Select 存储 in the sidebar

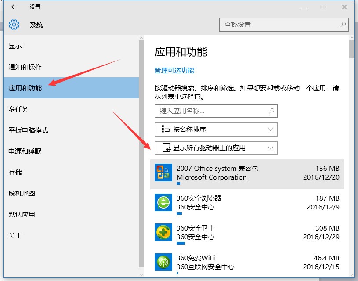71,172
